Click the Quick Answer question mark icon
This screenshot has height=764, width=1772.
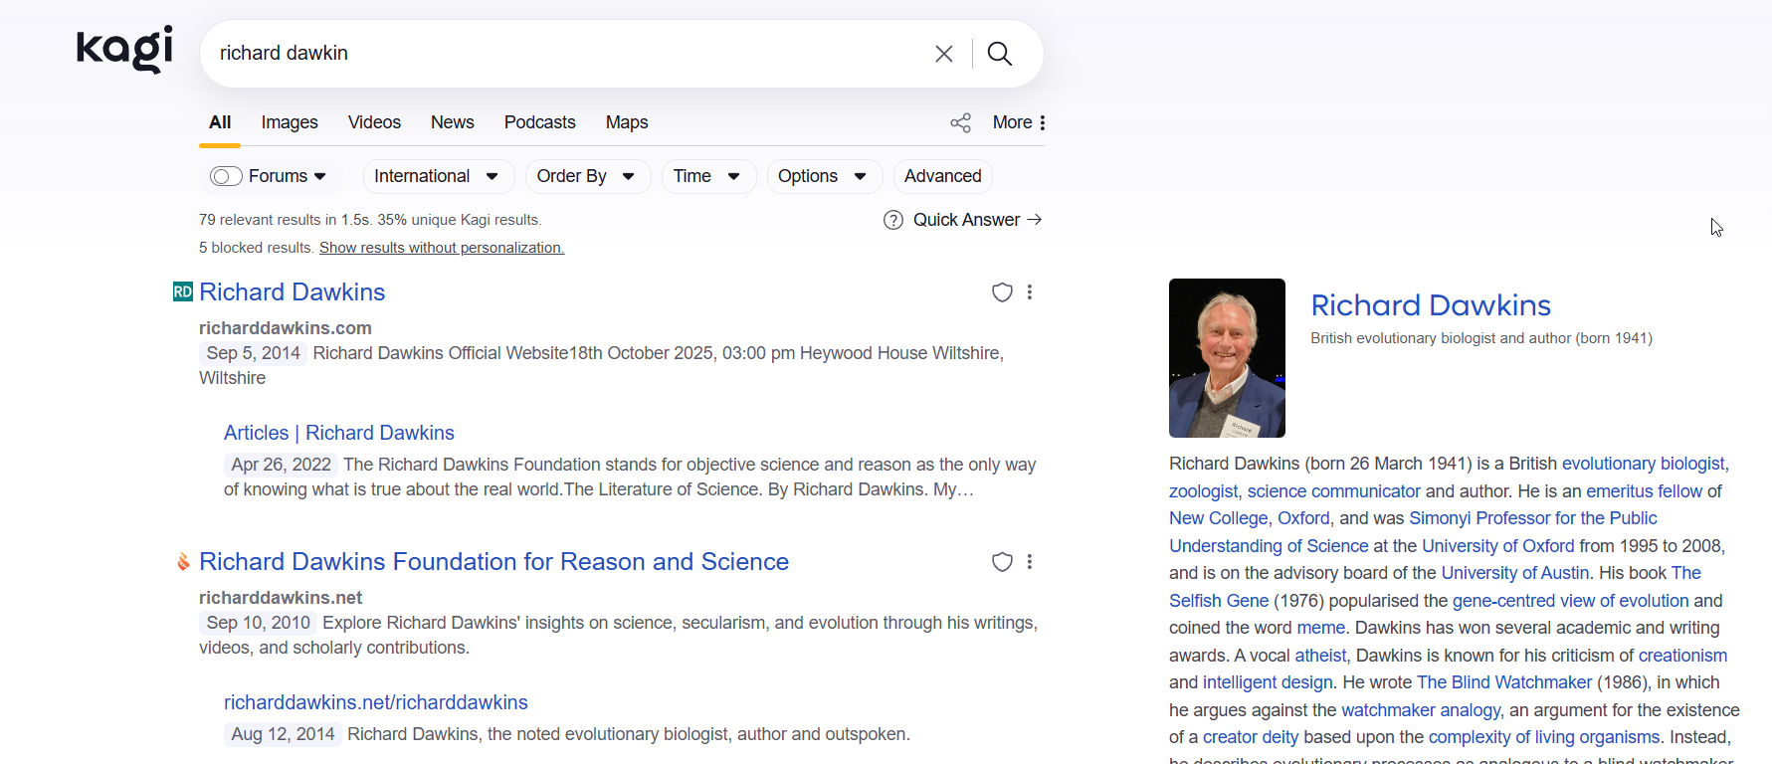[x=893, y=220]
